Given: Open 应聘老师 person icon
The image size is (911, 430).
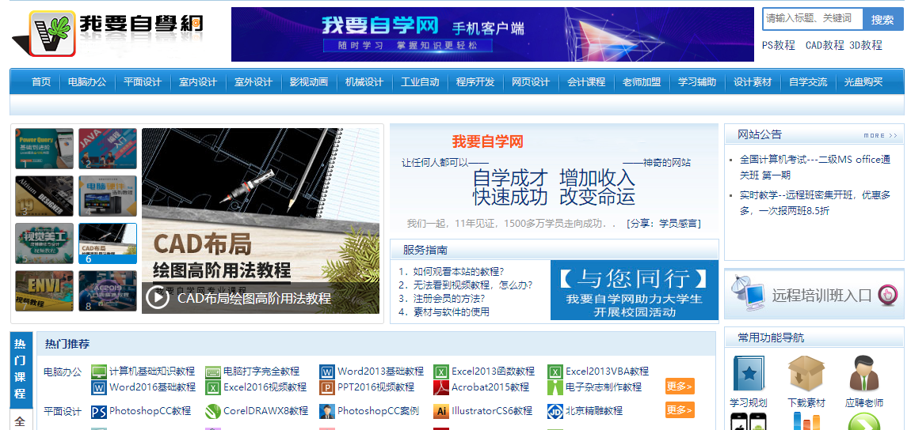Looking at the screenshot, I should pyautogui.click(x=864, y=373).
